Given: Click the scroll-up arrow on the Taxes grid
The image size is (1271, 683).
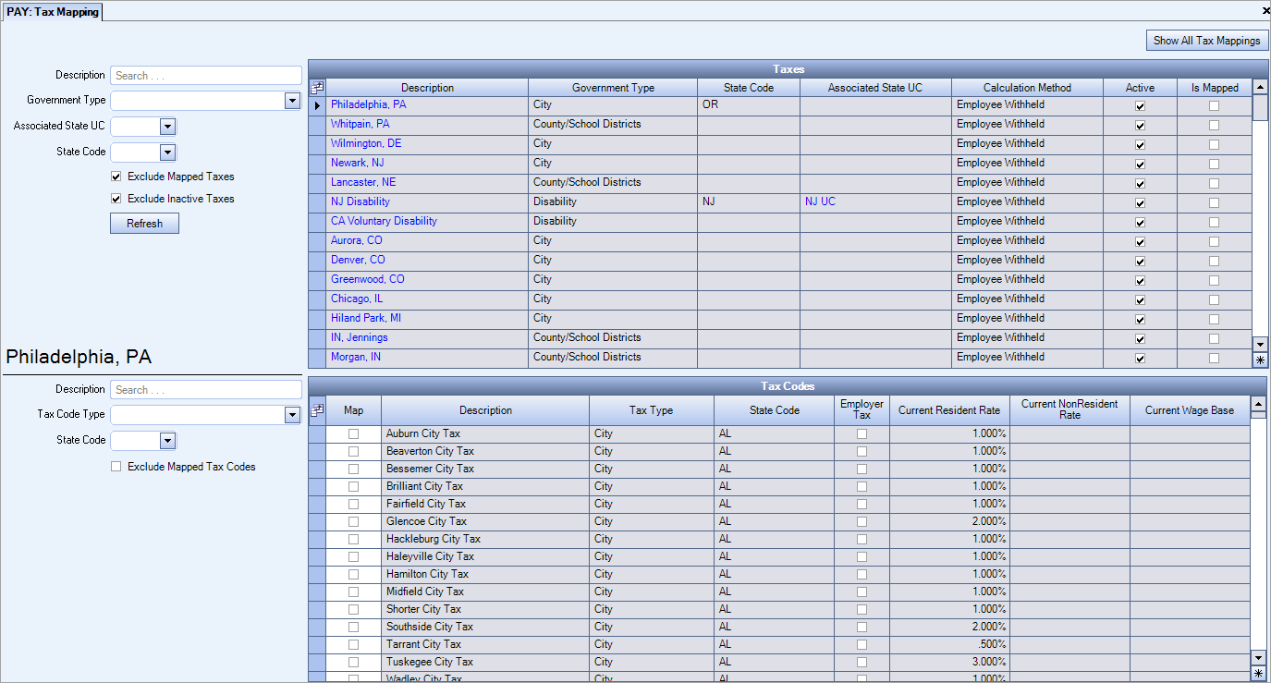Looking at the screenshot, I should (x=1260, y=88).
